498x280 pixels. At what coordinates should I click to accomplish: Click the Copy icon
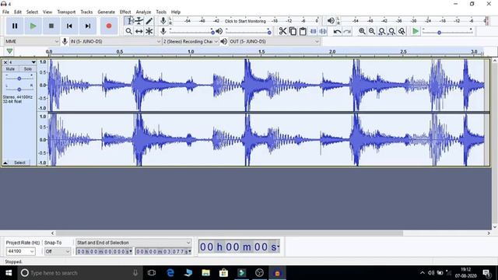tap(293, 31)
